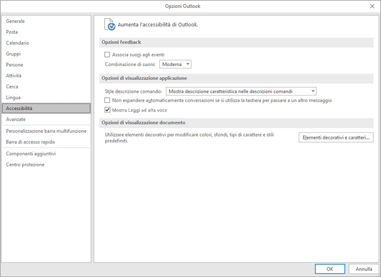Click the Combinazione di suoni label
The image size is (381, 277).
click(130, 64)
